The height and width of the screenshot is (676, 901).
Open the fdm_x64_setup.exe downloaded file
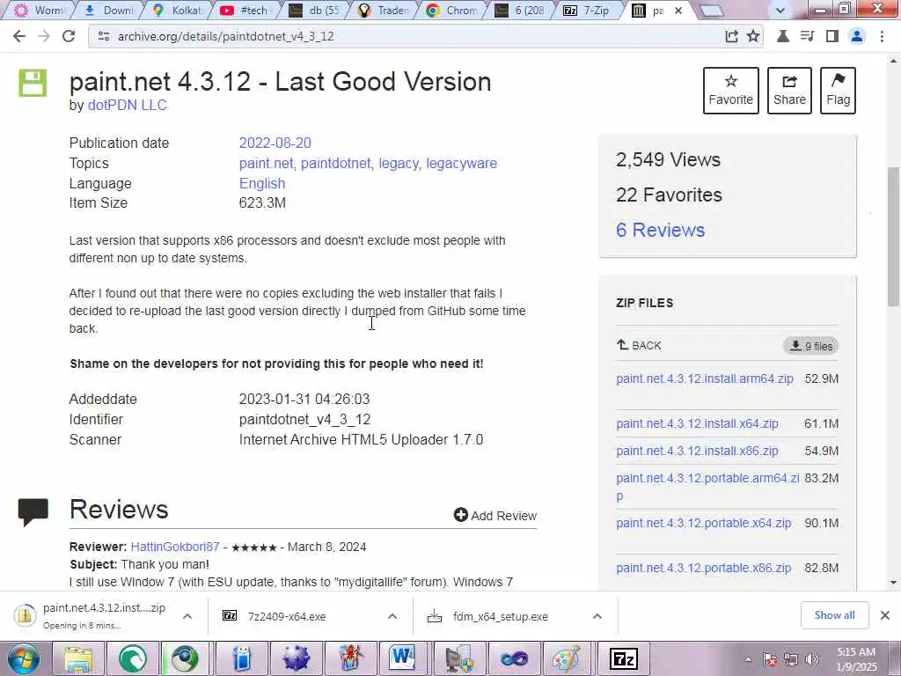pyautogui.click(x=501, y=616)
